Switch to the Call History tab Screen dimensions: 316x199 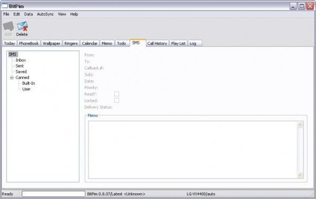[x=157, y=43]
